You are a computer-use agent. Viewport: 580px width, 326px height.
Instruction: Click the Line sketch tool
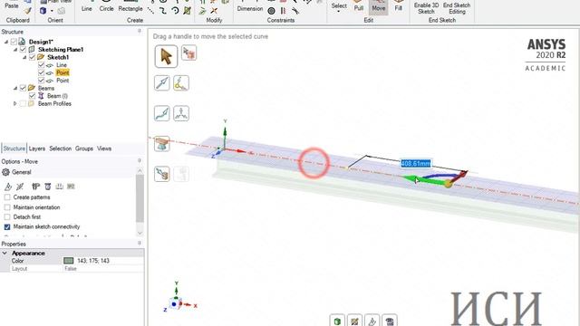click(87, 6)
